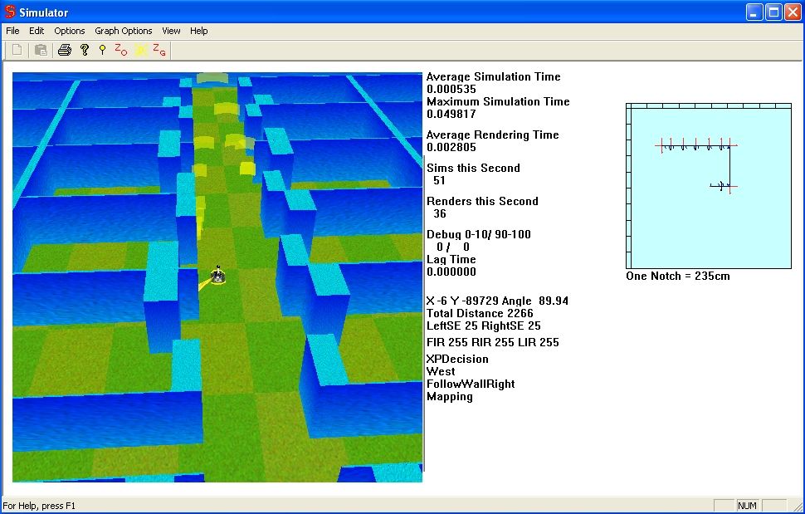This screenshot has width=805, height=514.
Task: Click the Simulator app icon in title bar
Action: [11, 12]
